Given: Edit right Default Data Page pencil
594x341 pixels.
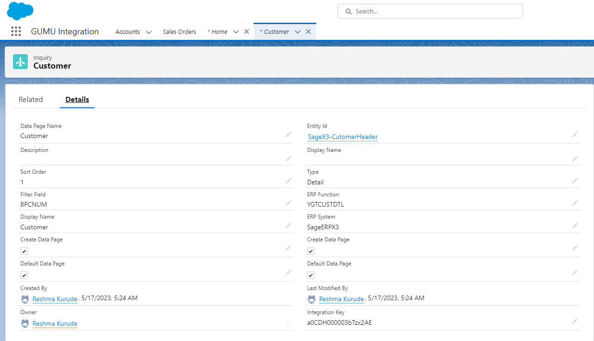Looking at the screenshot, I should [x=575, y=272].
